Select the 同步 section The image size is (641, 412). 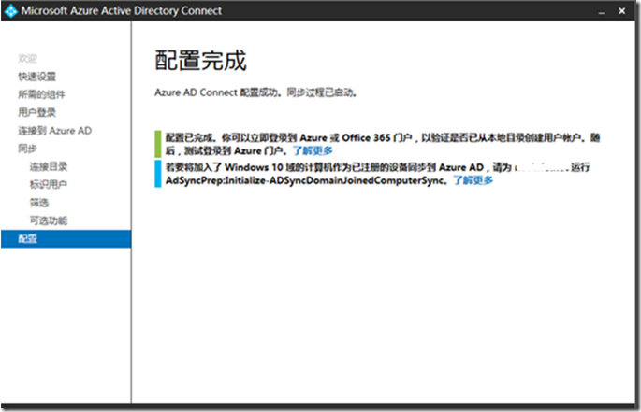pos(27,149)
